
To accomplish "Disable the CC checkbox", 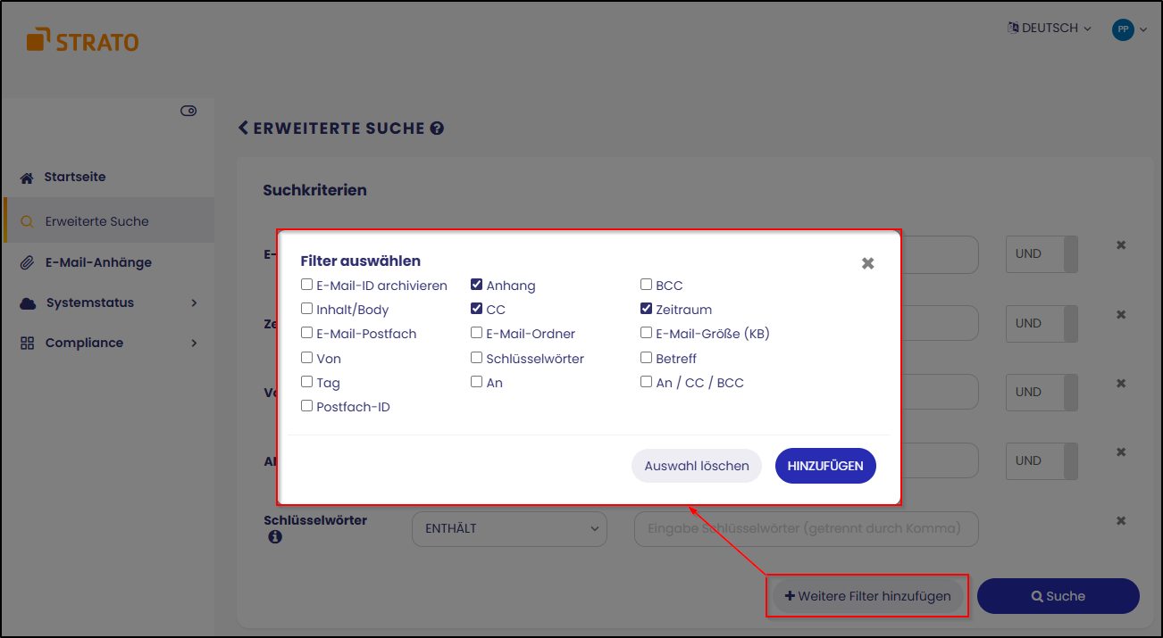I will 476,309.
